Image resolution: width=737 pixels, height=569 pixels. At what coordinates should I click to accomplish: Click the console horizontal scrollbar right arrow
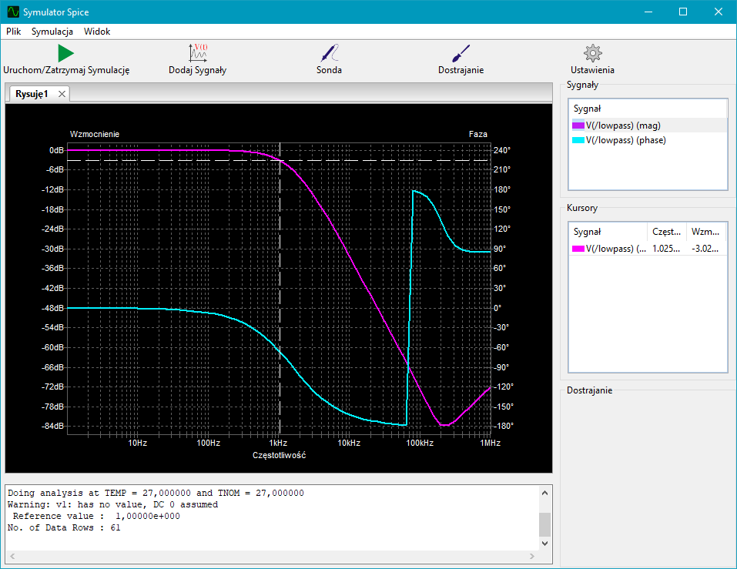click(x=532, y=556)
